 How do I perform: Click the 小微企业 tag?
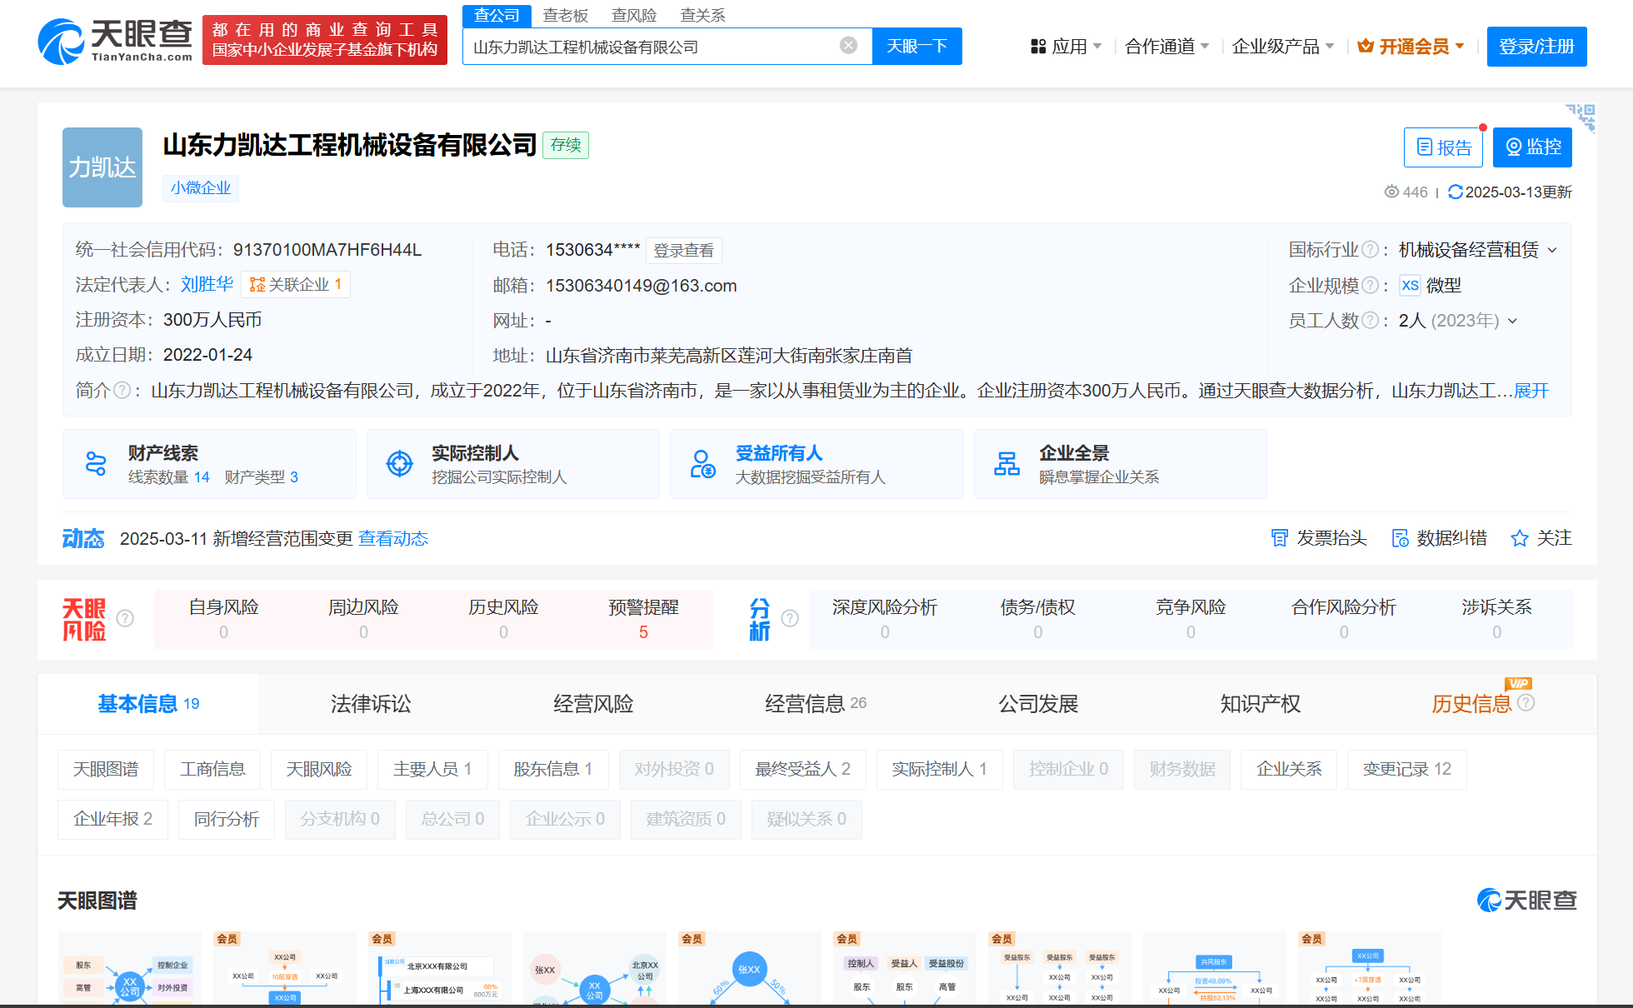point(201,188)
